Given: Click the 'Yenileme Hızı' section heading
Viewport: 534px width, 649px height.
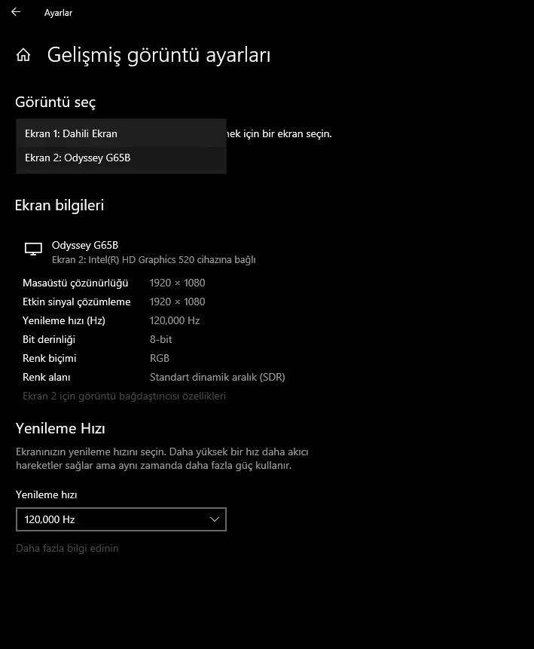Looking at the screenshot, I should click(60, 429).
